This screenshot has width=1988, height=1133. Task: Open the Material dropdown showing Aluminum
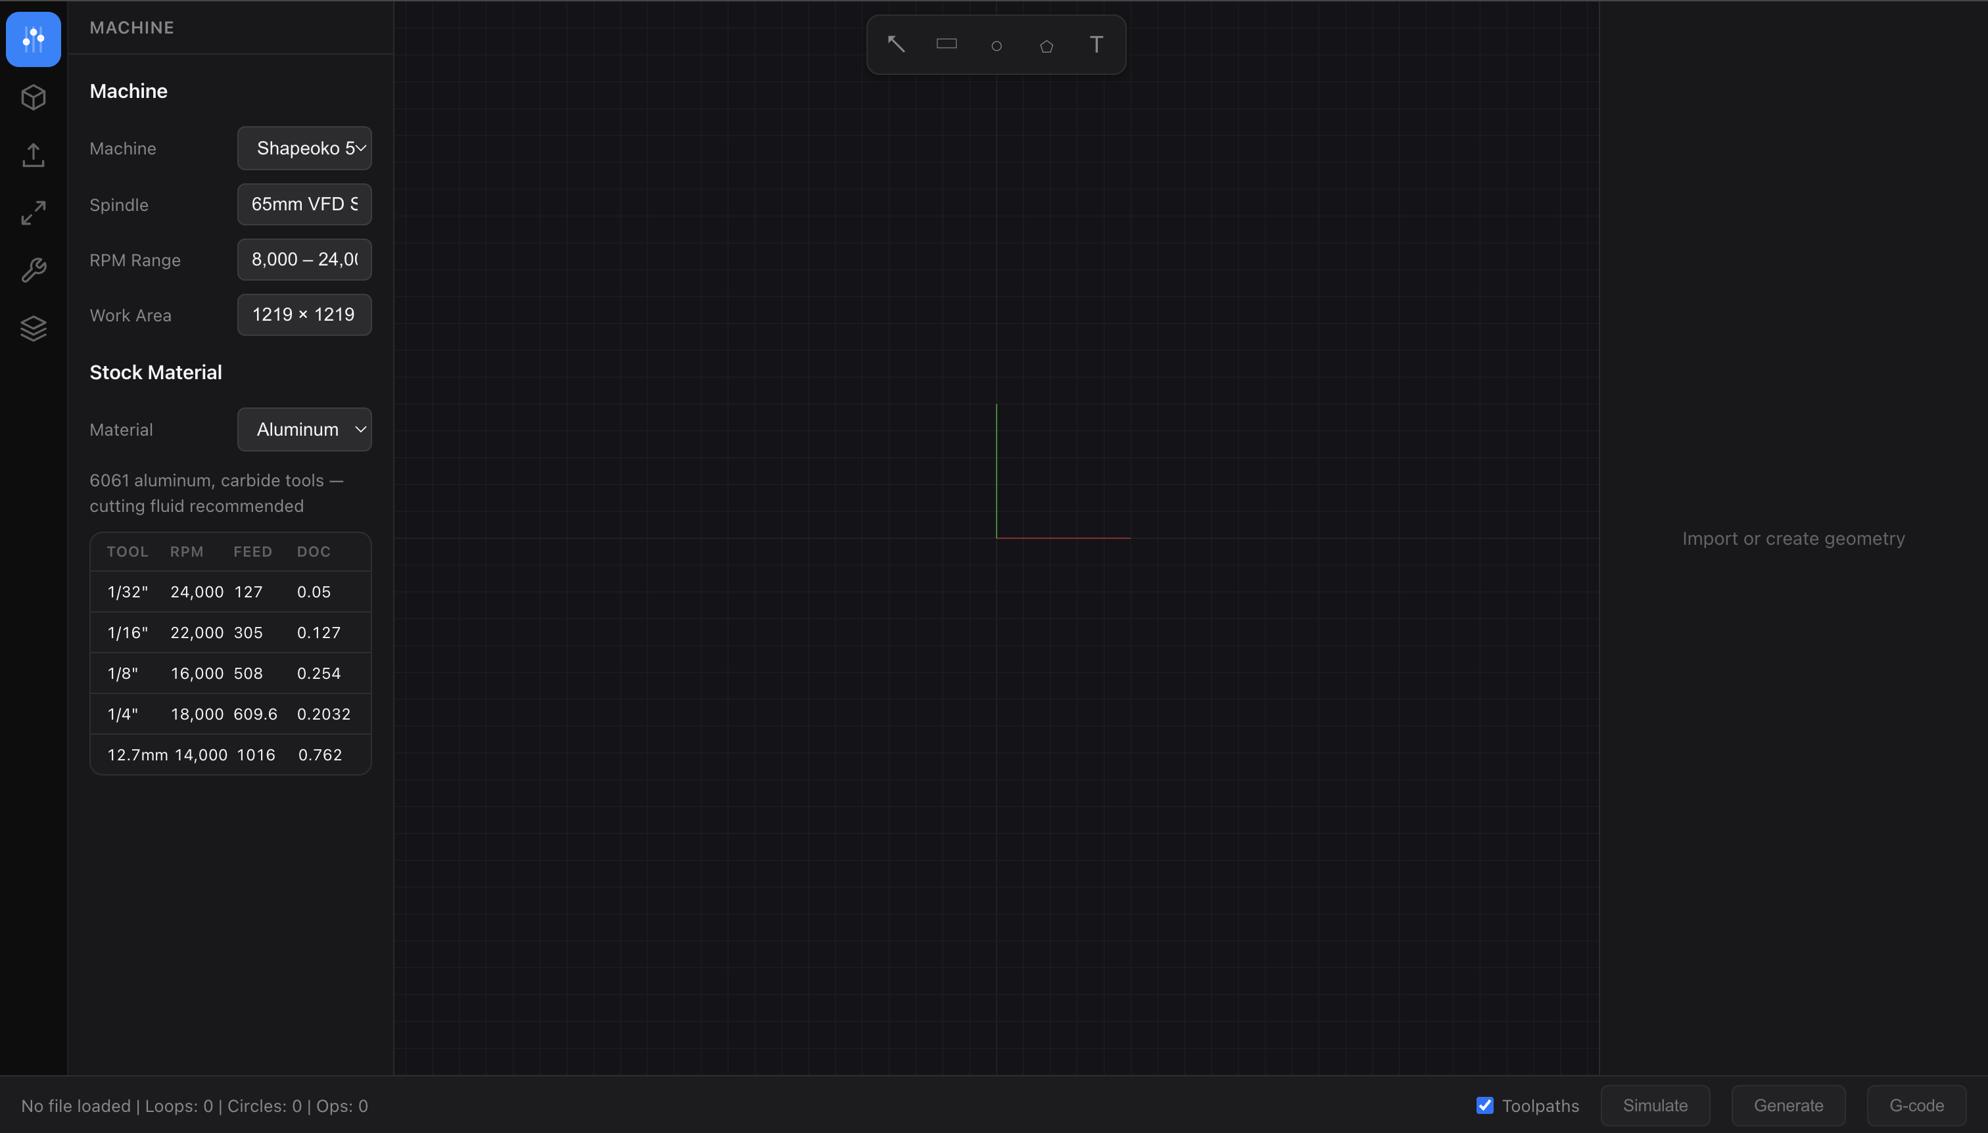pos(304,430)
